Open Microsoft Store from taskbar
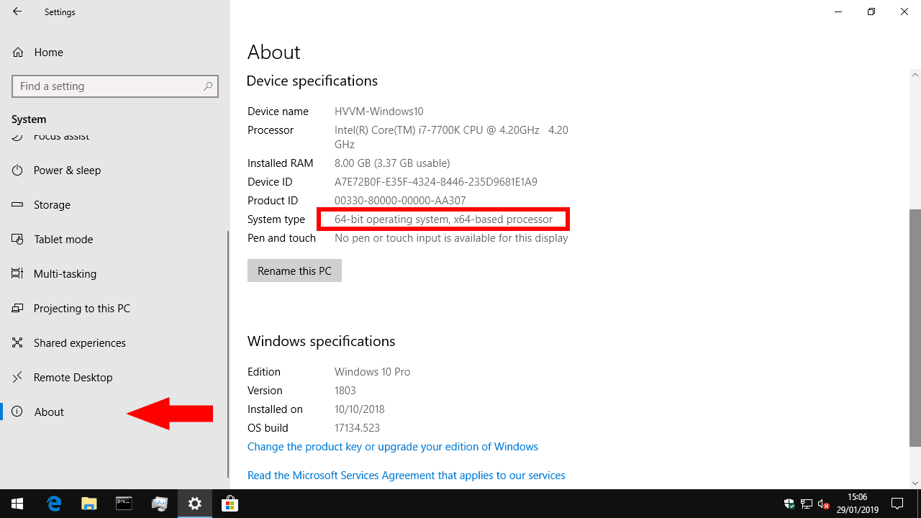Screen dimensions: 921x518 (230, 504)
